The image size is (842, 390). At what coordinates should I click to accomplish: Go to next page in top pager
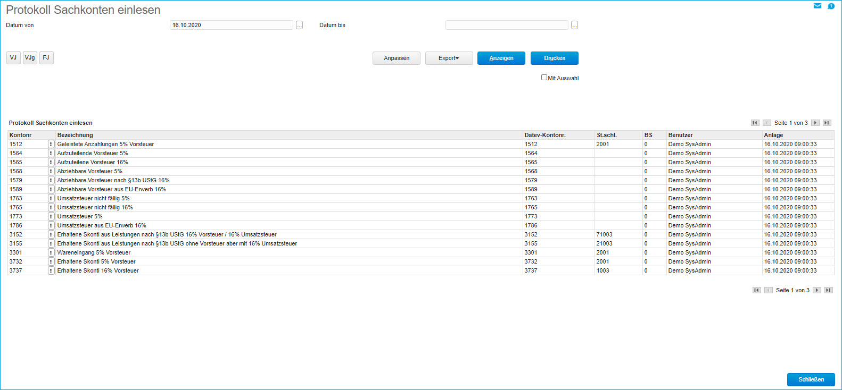815,123
